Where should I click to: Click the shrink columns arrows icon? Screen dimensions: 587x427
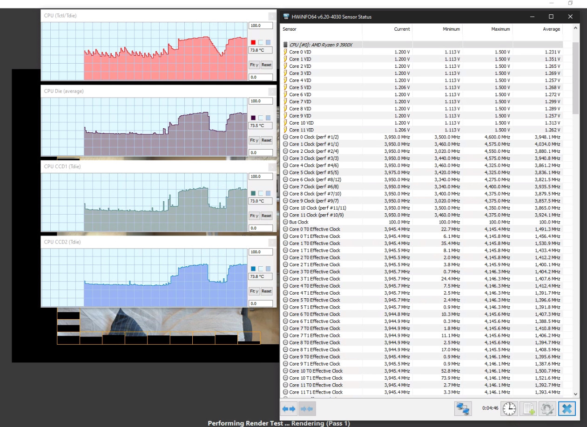307,409
